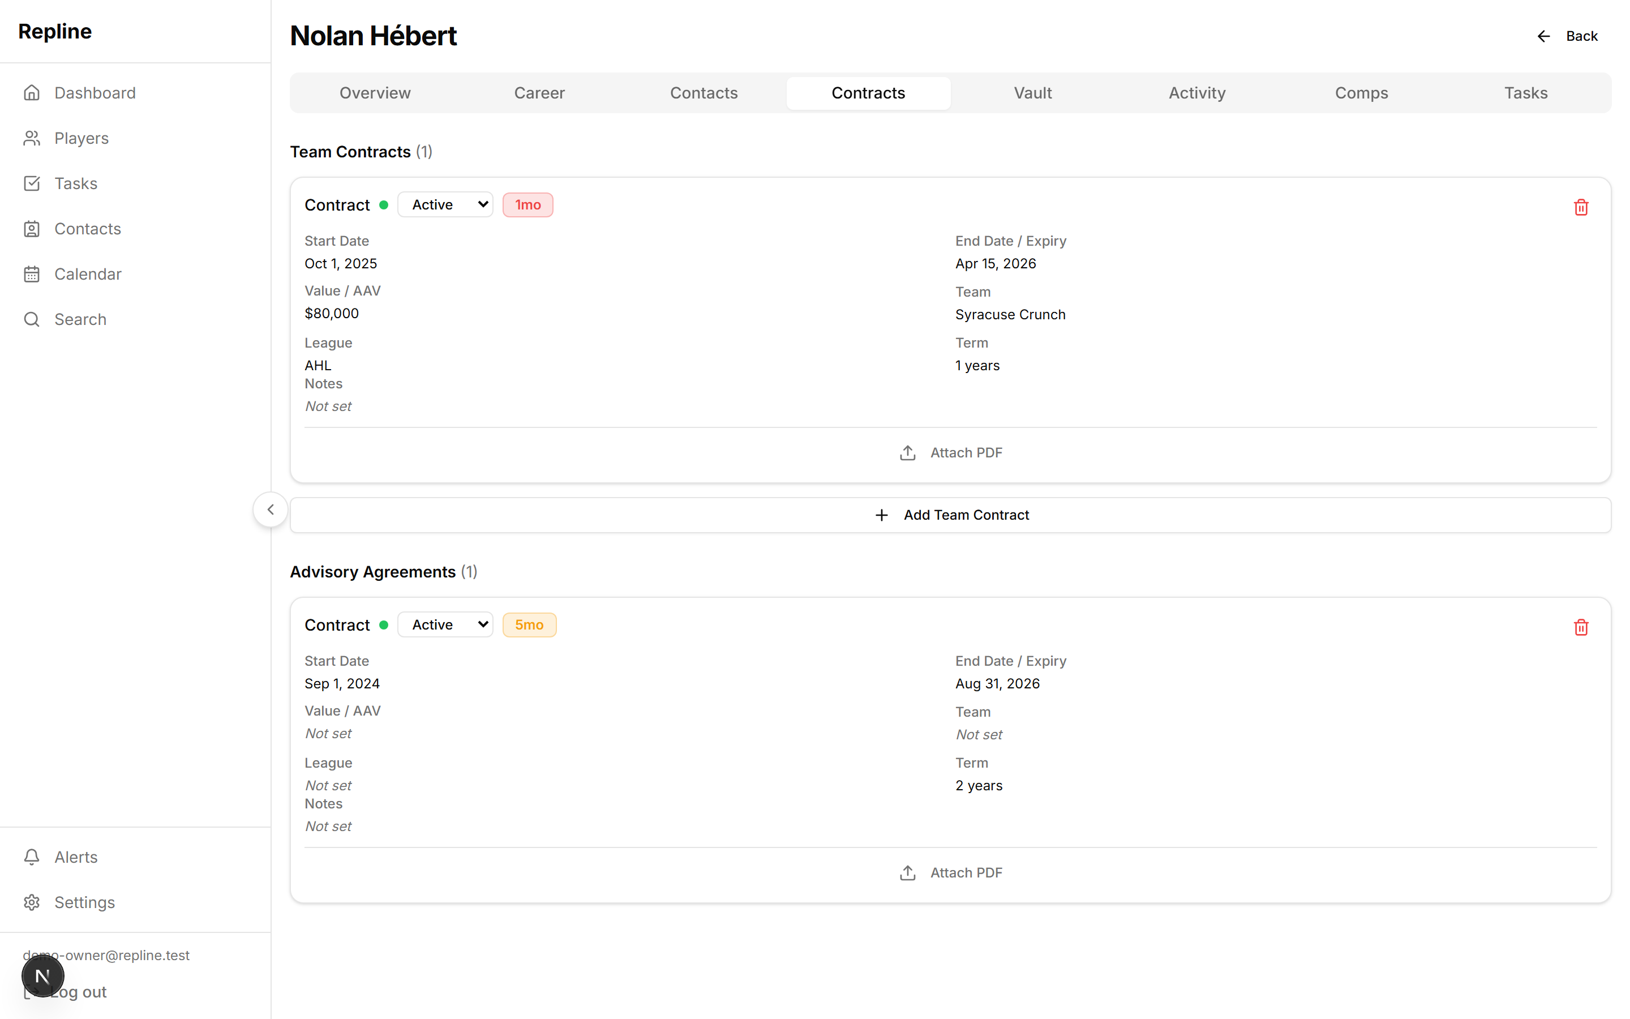Switch to the Vault tab
The width and height of the screenshot is (1630, 1019).
pyautogui.click(x=1032, y=92)
